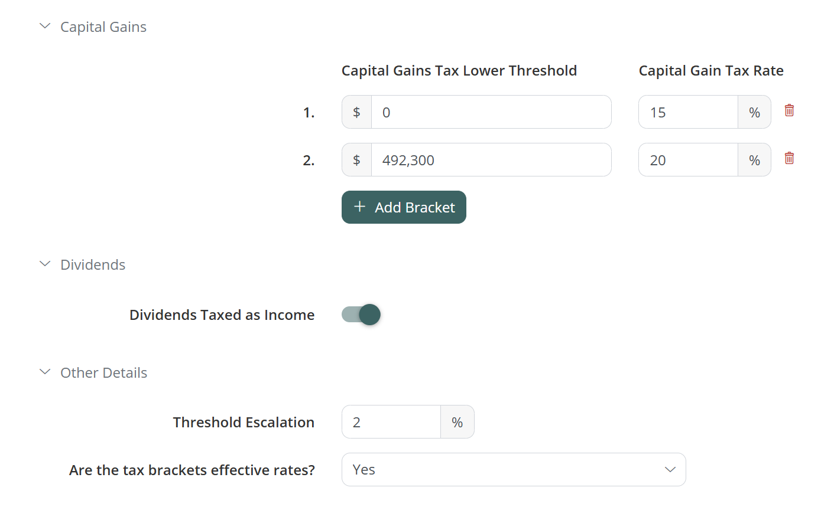Click the dollar sign of bracket 2
The height and width of the screenshot is (507, 821).
click(357, 160)
